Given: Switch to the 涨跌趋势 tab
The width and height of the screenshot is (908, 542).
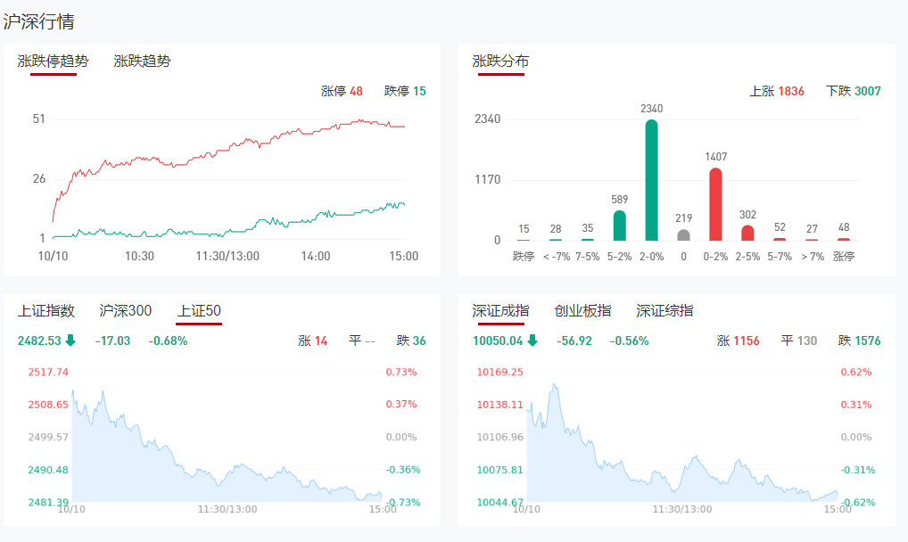Looking at the screenshot, I should (x=142, y=62).
